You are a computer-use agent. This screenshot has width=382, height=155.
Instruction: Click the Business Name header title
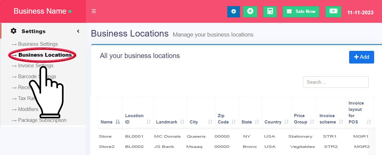(x=40, y=11)
